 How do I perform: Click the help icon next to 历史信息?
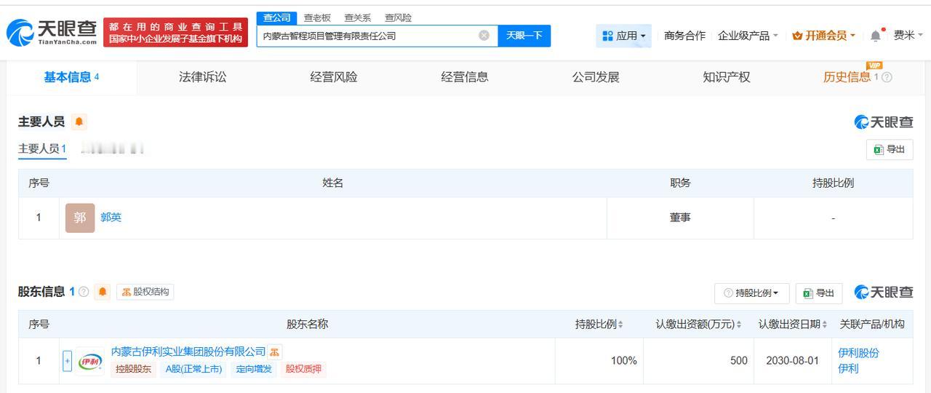887,77
